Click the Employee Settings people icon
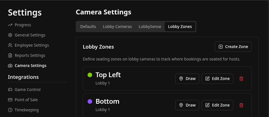The height and width of the screenshot is (117, 269). pyautogui.click(x=10, y=45)
